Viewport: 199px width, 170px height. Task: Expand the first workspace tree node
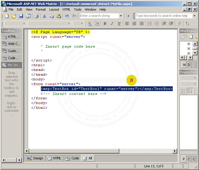coord(189,44)
